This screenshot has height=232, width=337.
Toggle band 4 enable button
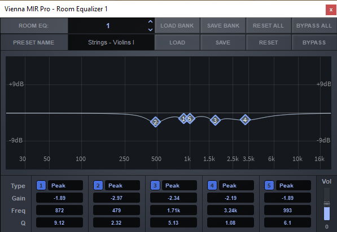pyautogui.click(x=212, y=185)
